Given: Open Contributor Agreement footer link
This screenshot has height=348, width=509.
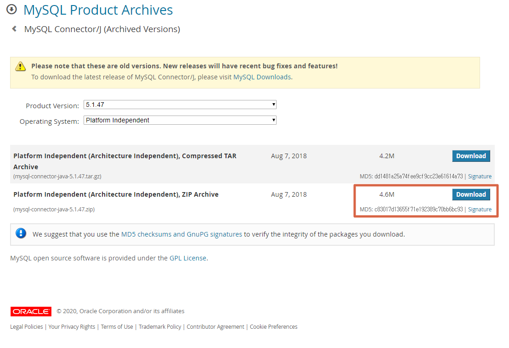Looking at the screenshot, I should click(215, 326).
